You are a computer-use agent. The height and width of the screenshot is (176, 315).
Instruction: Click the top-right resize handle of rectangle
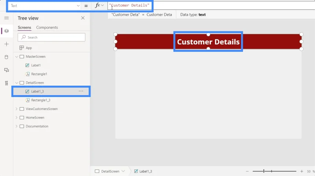301,34
